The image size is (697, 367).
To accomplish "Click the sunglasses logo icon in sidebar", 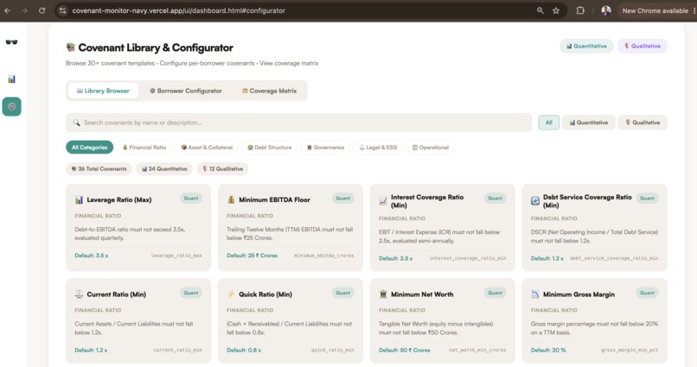I will [11, 42].
